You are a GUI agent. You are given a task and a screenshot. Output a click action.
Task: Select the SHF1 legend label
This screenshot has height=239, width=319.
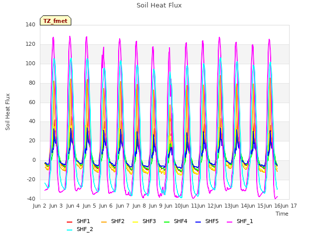(83, 221)
